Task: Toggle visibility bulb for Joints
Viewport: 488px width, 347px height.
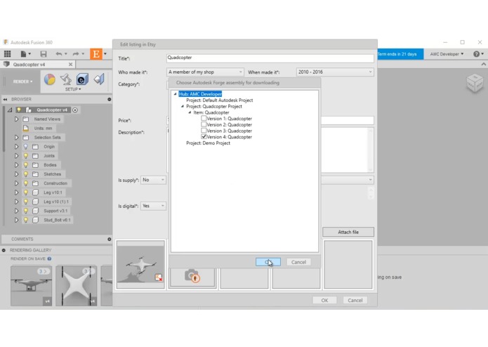Action: click(x=26, y=156)
